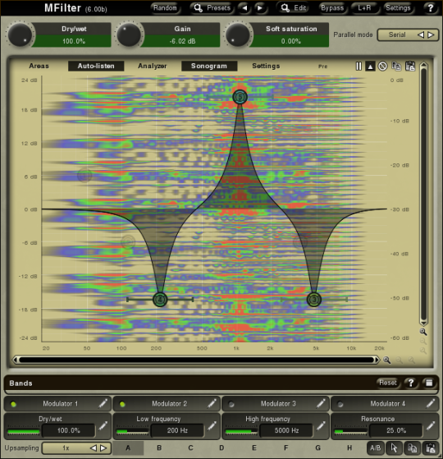Image resolution: width=443 pixels, height=459 pixels.
Task: Select band 3 node on the graph
Action: [314, 300]
